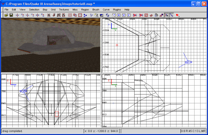Click the blue camera marker in the YZ view
This screenshot has width=208, height=135.
tap(23, 91)
